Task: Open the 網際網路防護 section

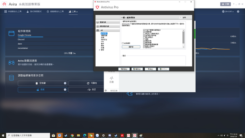Action: [x=108, y=26]
